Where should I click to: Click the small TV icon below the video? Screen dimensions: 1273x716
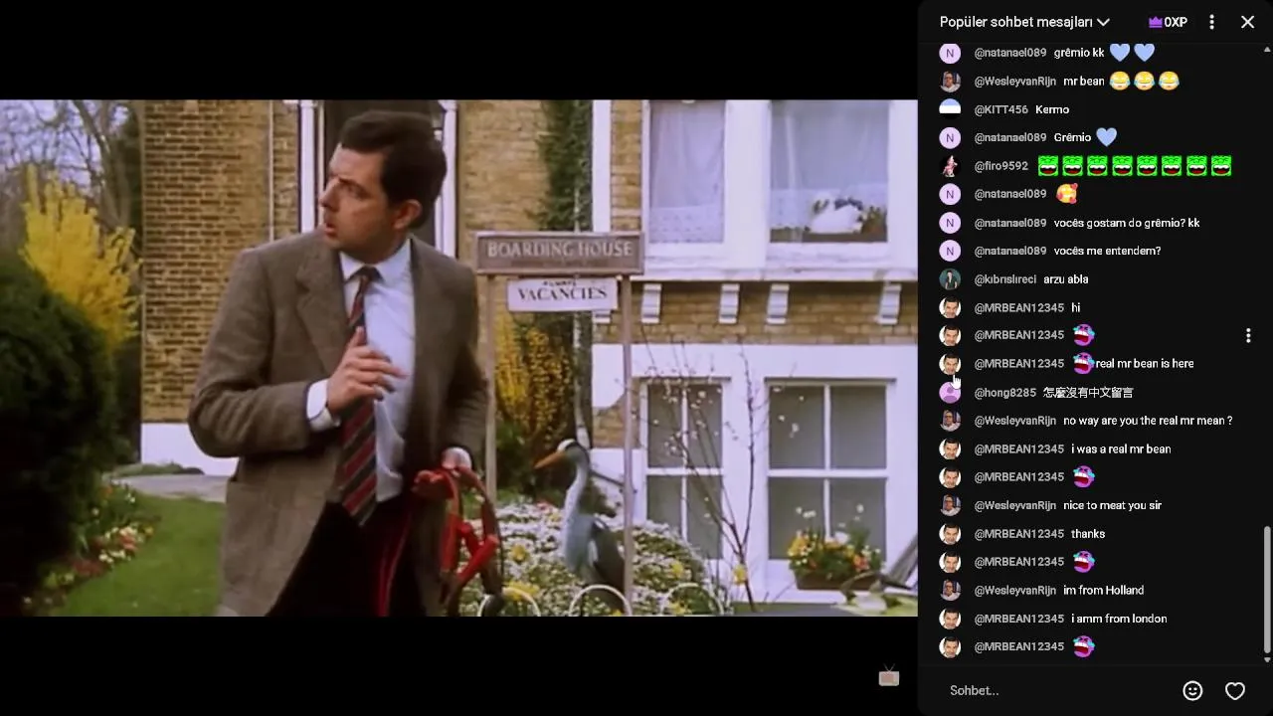[889, 676]
